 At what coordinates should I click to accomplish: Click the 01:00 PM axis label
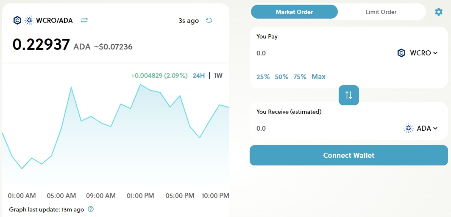140,196
